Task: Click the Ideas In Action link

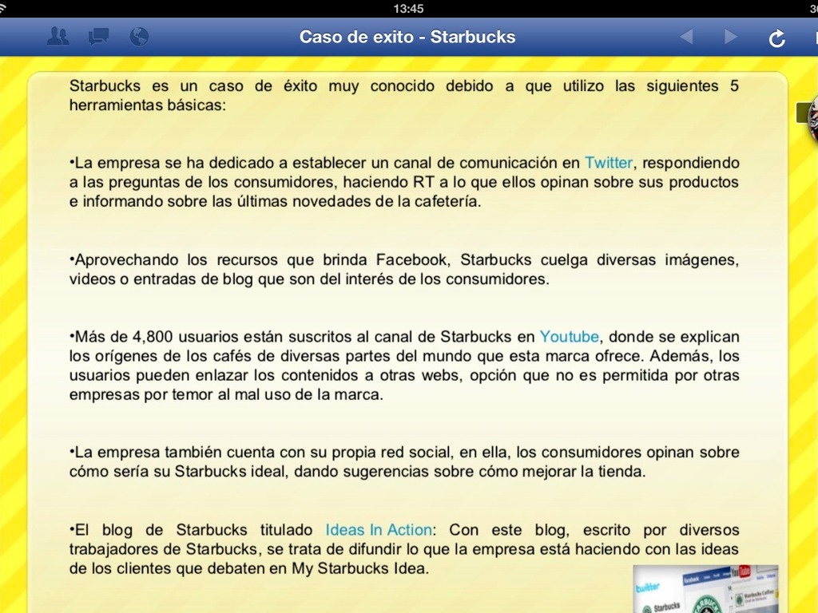Action: (379, 530)
